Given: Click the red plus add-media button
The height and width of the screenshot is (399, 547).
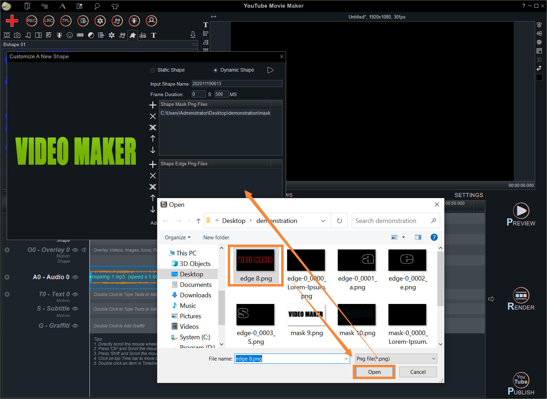Looking at the screenshot, I should click(x=12, y=21).
